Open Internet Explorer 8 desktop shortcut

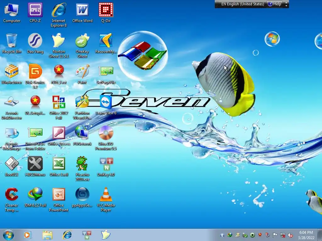59,15
